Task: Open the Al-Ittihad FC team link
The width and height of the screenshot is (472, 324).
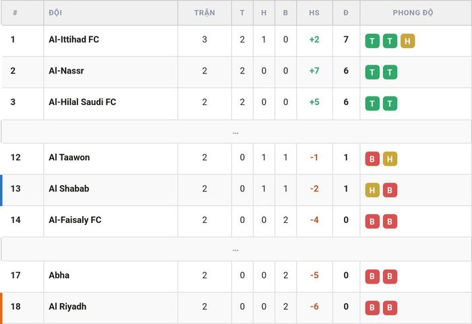Action: tap(73, 40)
